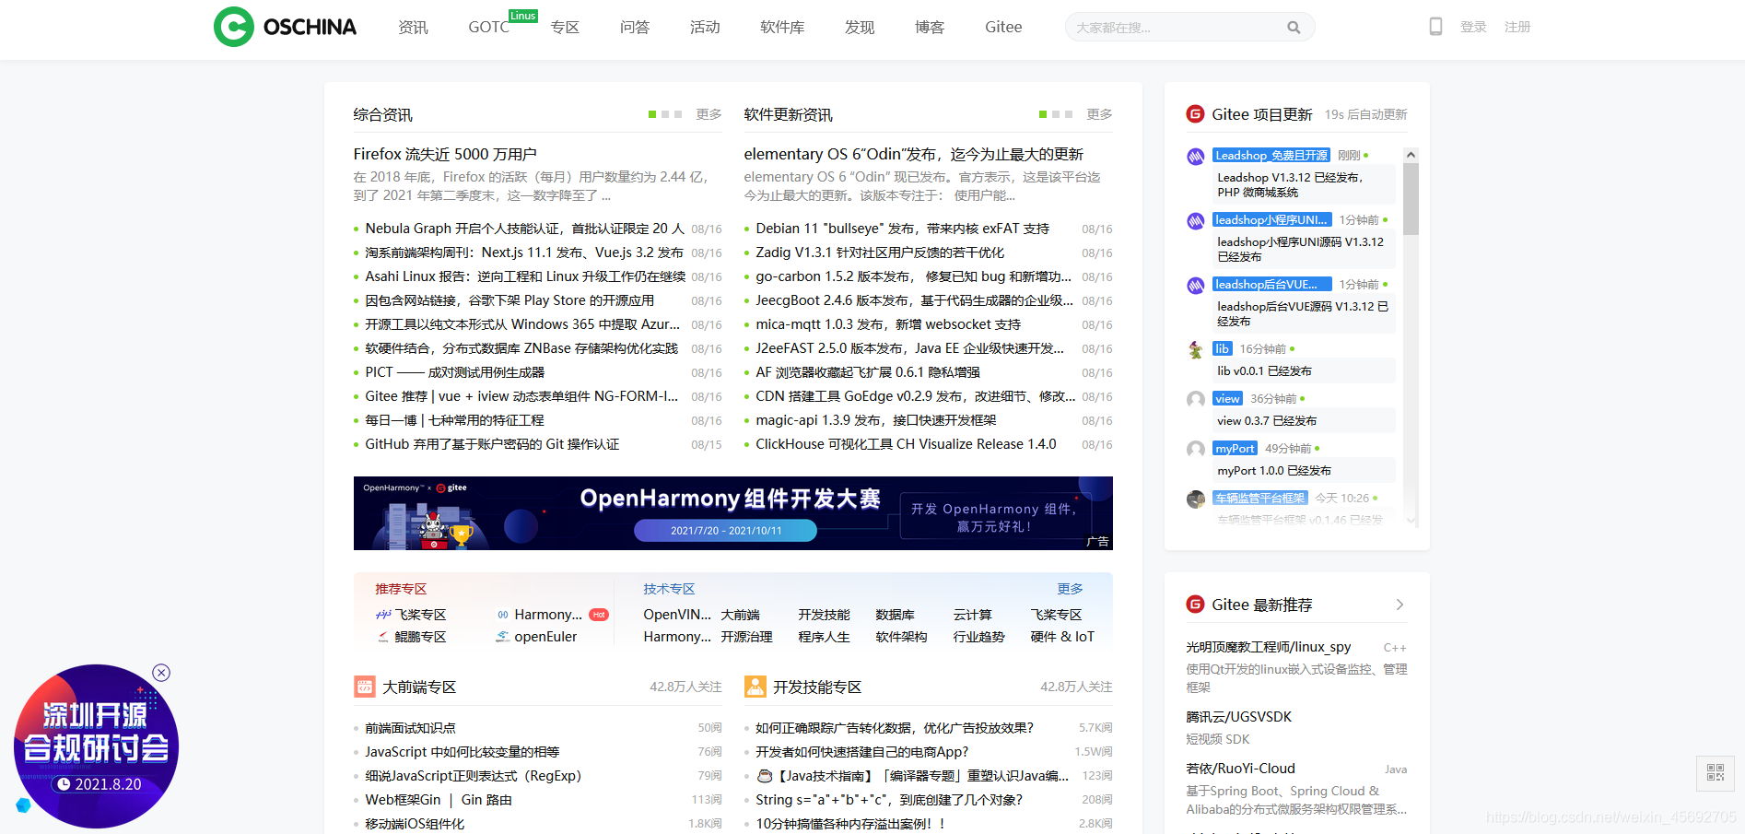The image size is (1745, 834).
Task: Click the Hot badge next to Harmony
Action: [x=599, y=615]
